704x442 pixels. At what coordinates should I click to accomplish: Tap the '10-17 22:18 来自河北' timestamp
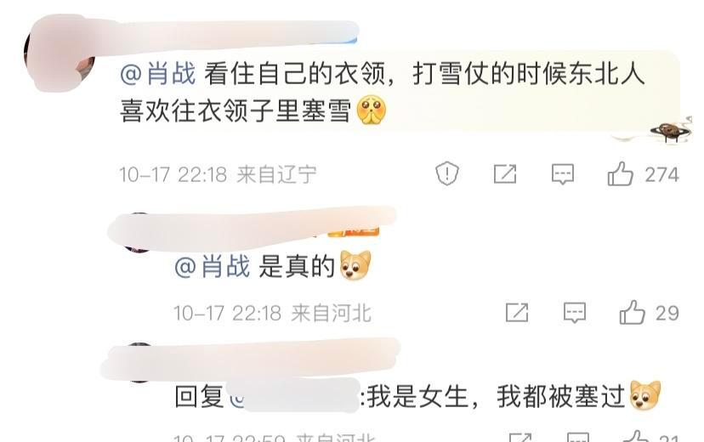point(273,313)
